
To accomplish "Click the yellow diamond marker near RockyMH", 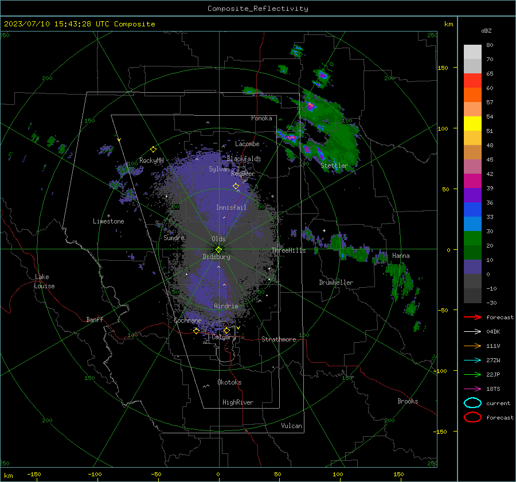I will coord(153,150).
